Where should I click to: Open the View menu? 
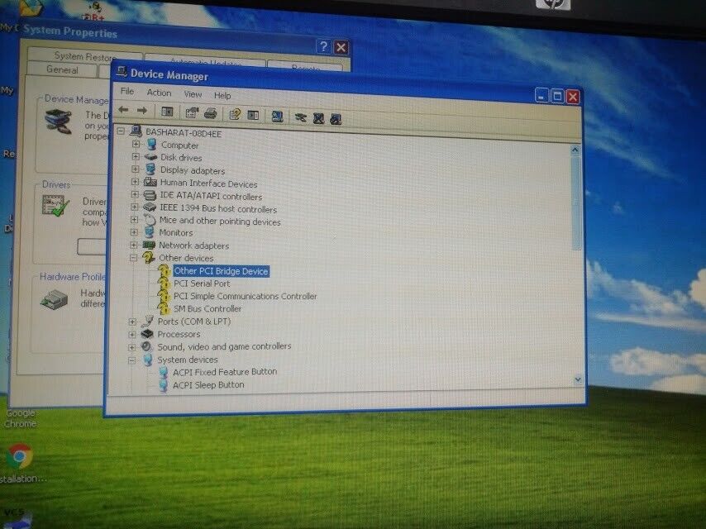(193, 94)
